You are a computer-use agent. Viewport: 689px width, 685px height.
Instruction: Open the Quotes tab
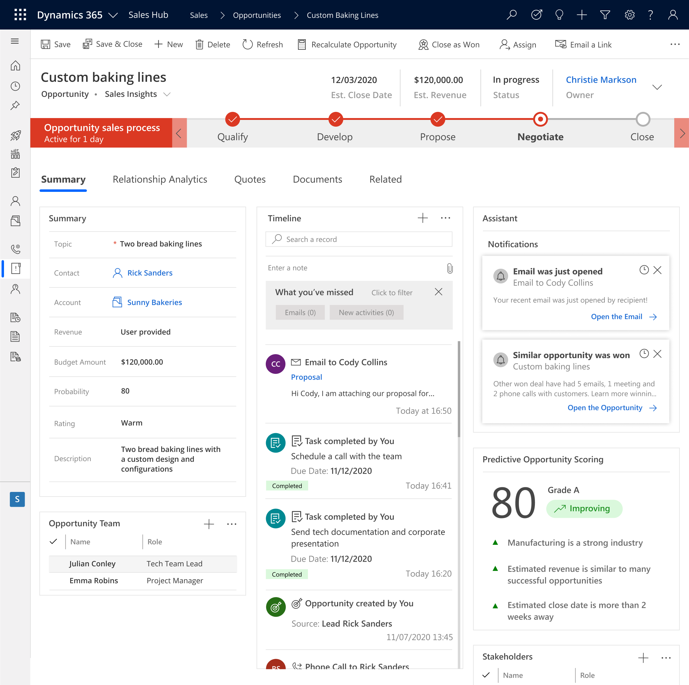[250, 179]
